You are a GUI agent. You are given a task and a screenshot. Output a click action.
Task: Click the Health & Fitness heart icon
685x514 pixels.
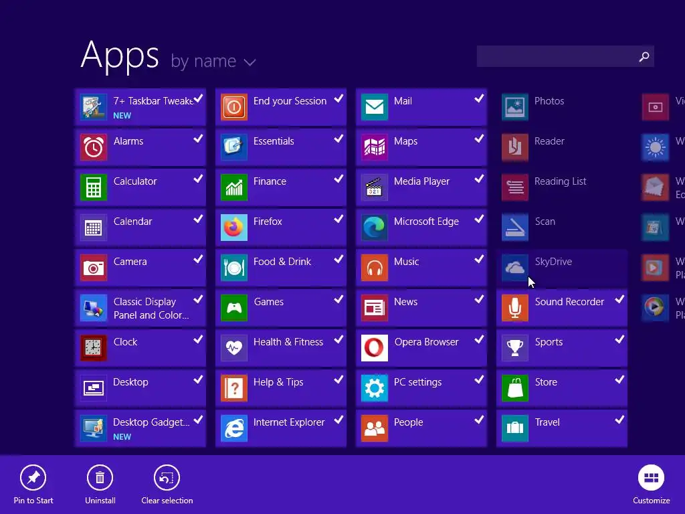point(234,348)
